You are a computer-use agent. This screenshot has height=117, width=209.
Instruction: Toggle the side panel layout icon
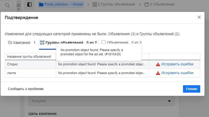29,4
